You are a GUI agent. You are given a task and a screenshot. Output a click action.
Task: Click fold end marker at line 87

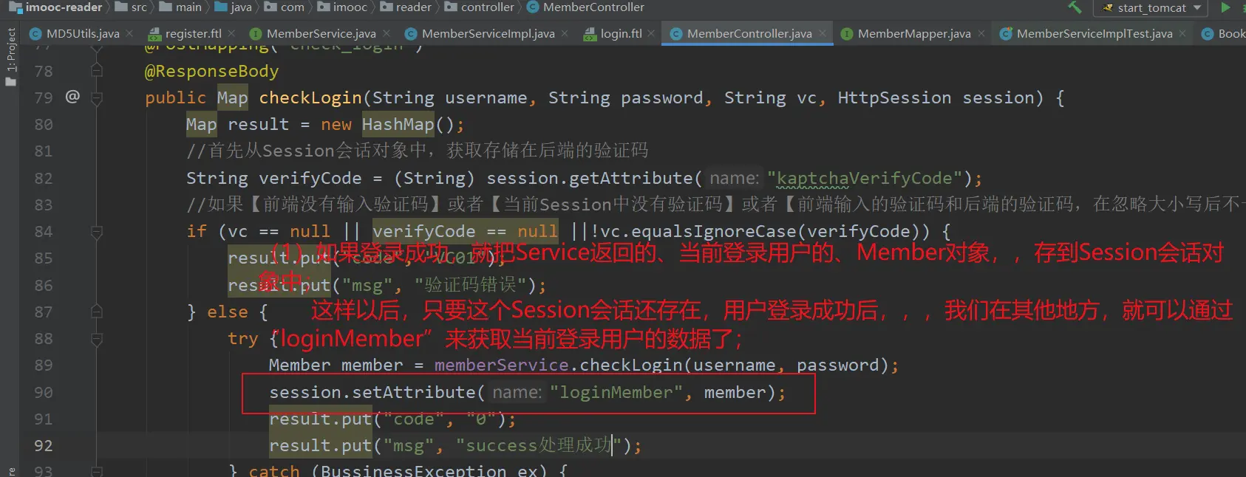point(96,312)
